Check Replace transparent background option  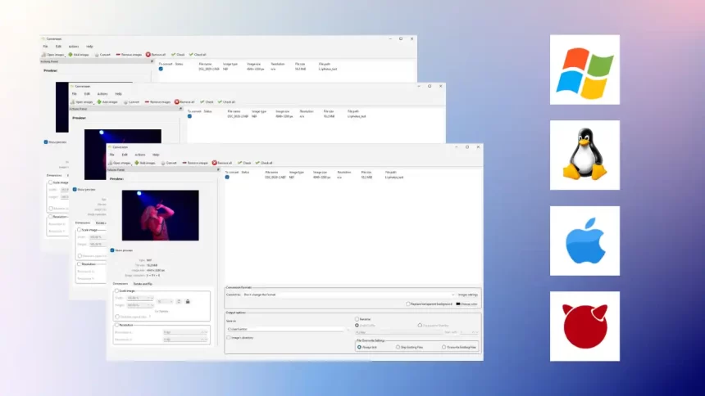(408, 304)
